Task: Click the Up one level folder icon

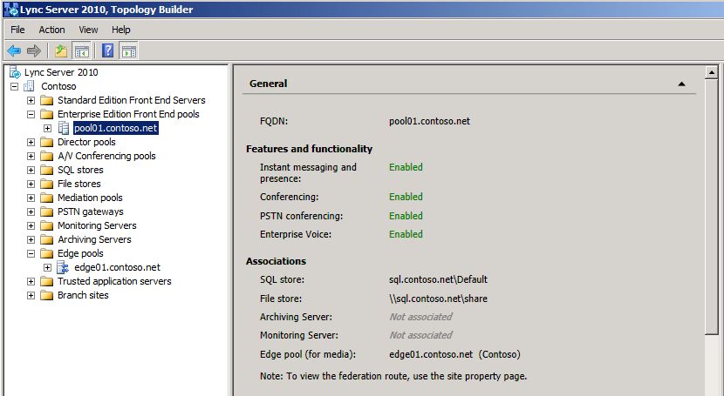Action: click(x=61, y=50)
